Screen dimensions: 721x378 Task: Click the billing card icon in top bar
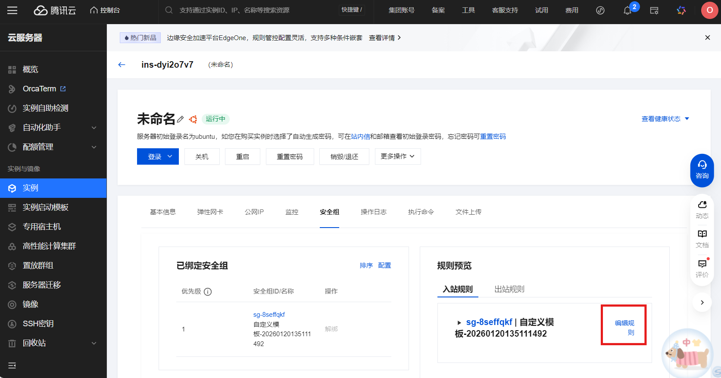[654, 10]
